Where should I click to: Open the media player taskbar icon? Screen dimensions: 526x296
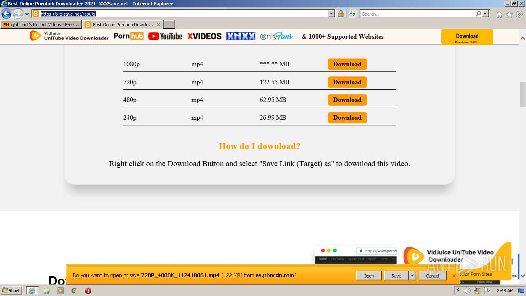tap(60, 291)
